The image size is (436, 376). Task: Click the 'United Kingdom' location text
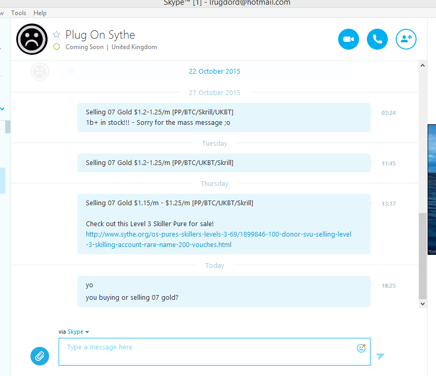[x=134, y=47]
